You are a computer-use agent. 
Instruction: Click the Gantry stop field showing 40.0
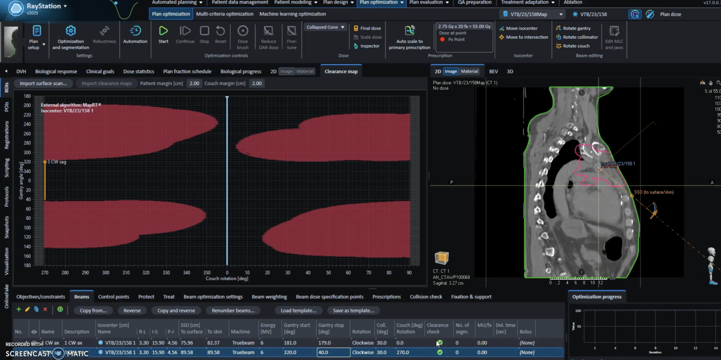tap(333, 352)
